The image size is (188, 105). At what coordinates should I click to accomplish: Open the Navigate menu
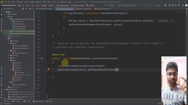(x=20, y=2)
